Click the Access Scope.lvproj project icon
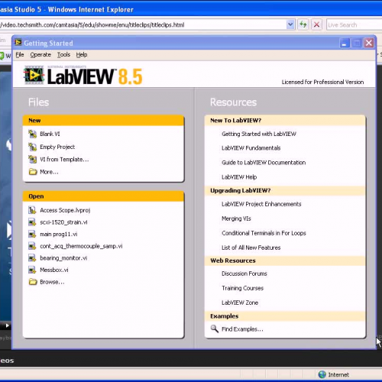Viewport: 382px width, 382px height. tap(32, 210)
